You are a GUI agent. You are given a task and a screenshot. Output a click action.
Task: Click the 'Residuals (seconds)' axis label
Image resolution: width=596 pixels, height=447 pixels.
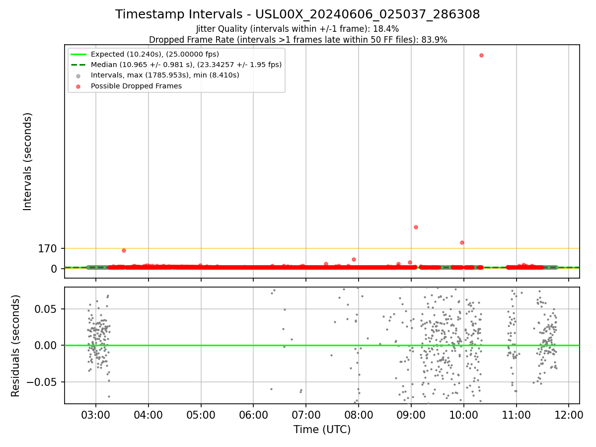pyautogui.click(x=16, y=346)
